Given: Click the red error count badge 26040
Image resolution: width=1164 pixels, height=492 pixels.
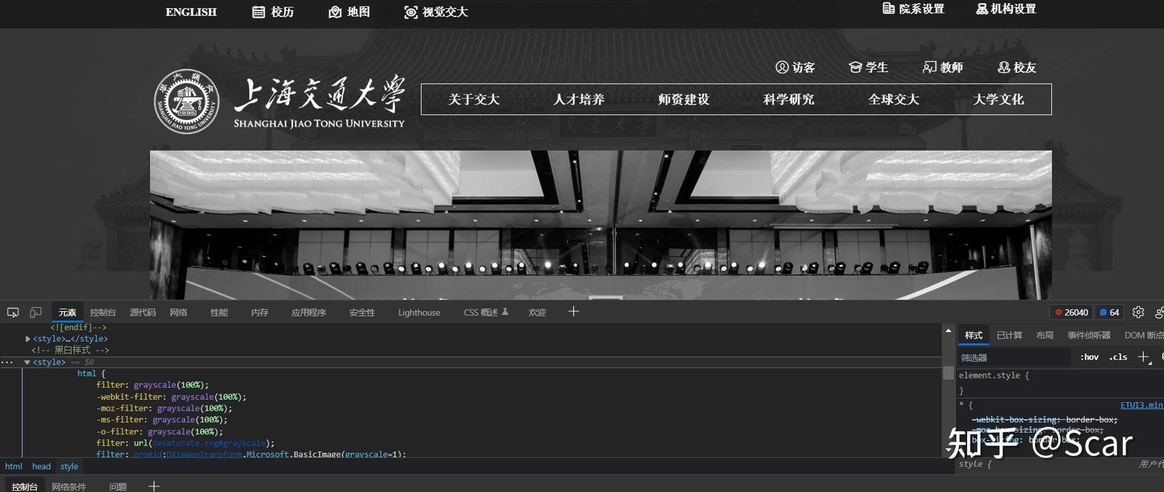Looking at the screenshot, I should click(1072, 312).
